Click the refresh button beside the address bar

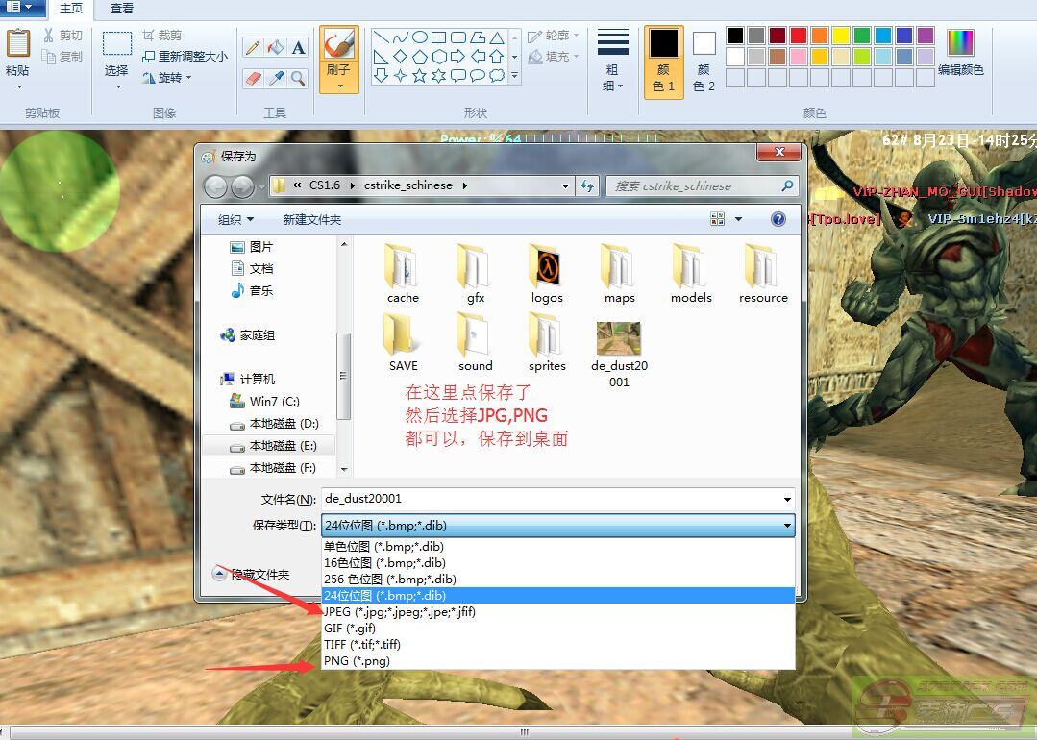[x=588, y=185]
